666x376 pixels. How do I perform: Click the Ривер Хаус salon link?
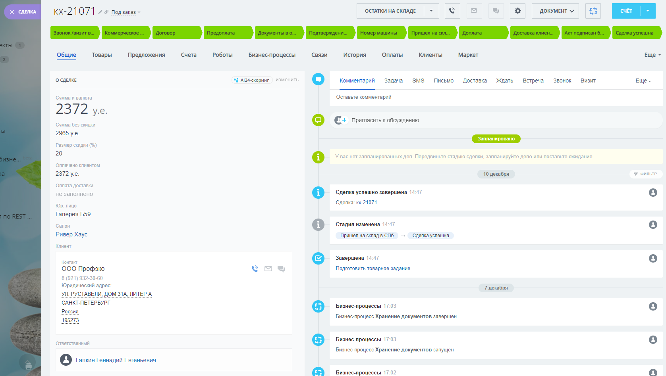(71, 234)
